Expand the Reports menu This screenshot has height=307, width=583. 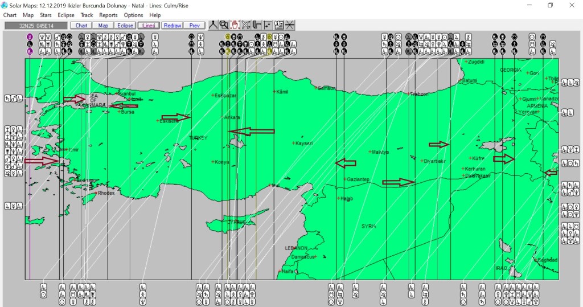point(108,15)
